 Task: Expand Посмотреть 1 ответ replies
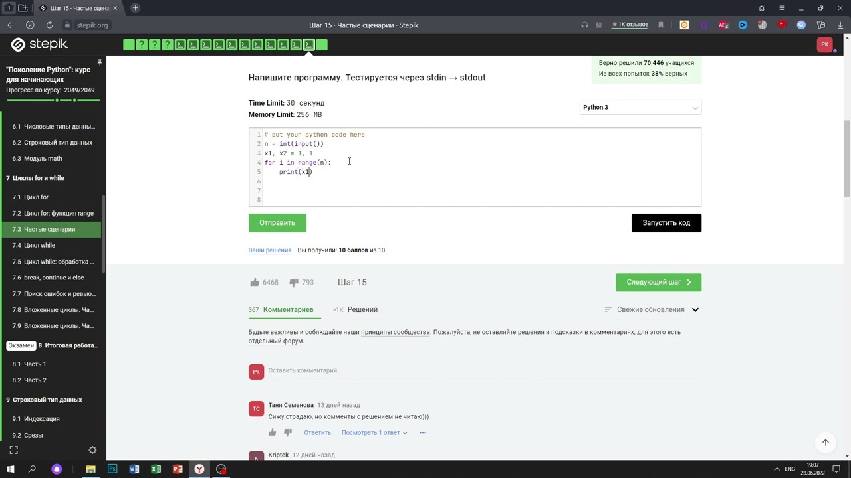click(x=374, y=432)
